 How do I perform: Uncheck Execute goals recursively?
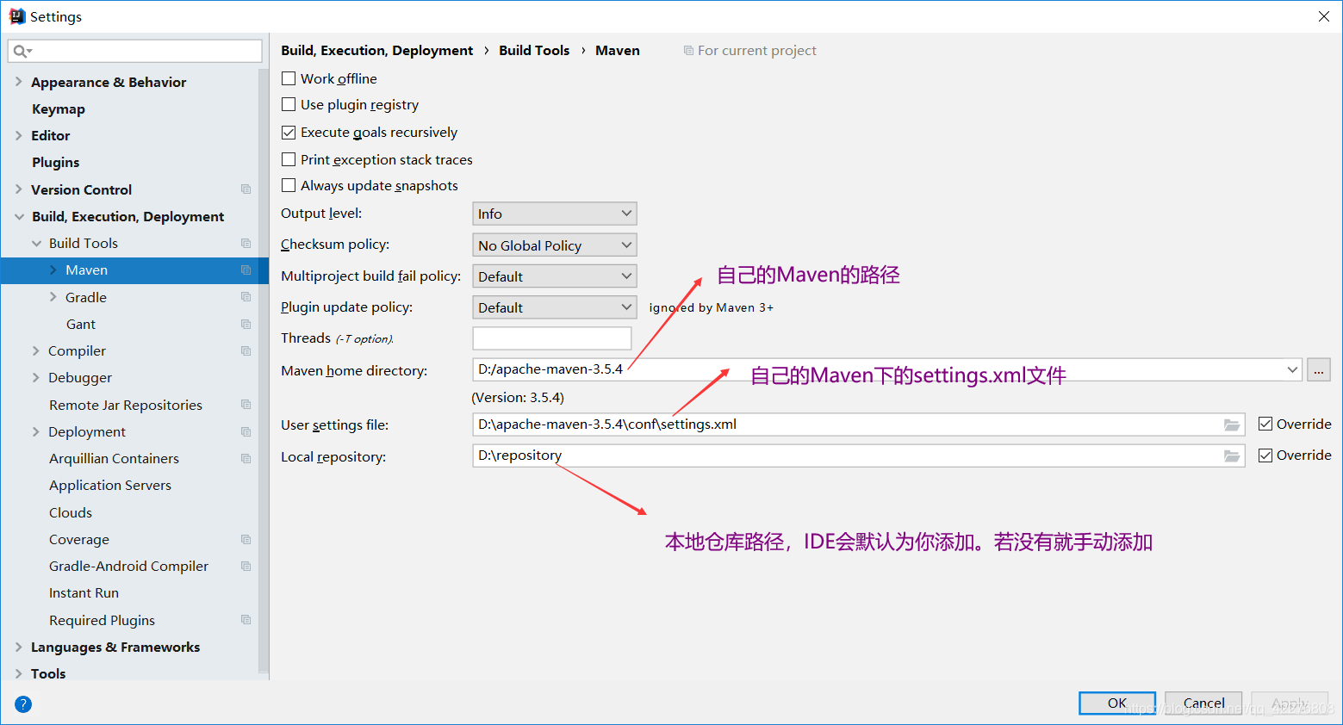pyautogui.click(x=289, y=133)
